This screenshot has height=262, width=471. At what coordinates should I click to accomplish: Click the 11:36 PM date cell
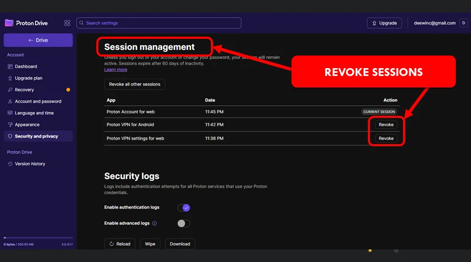[214, 138]
